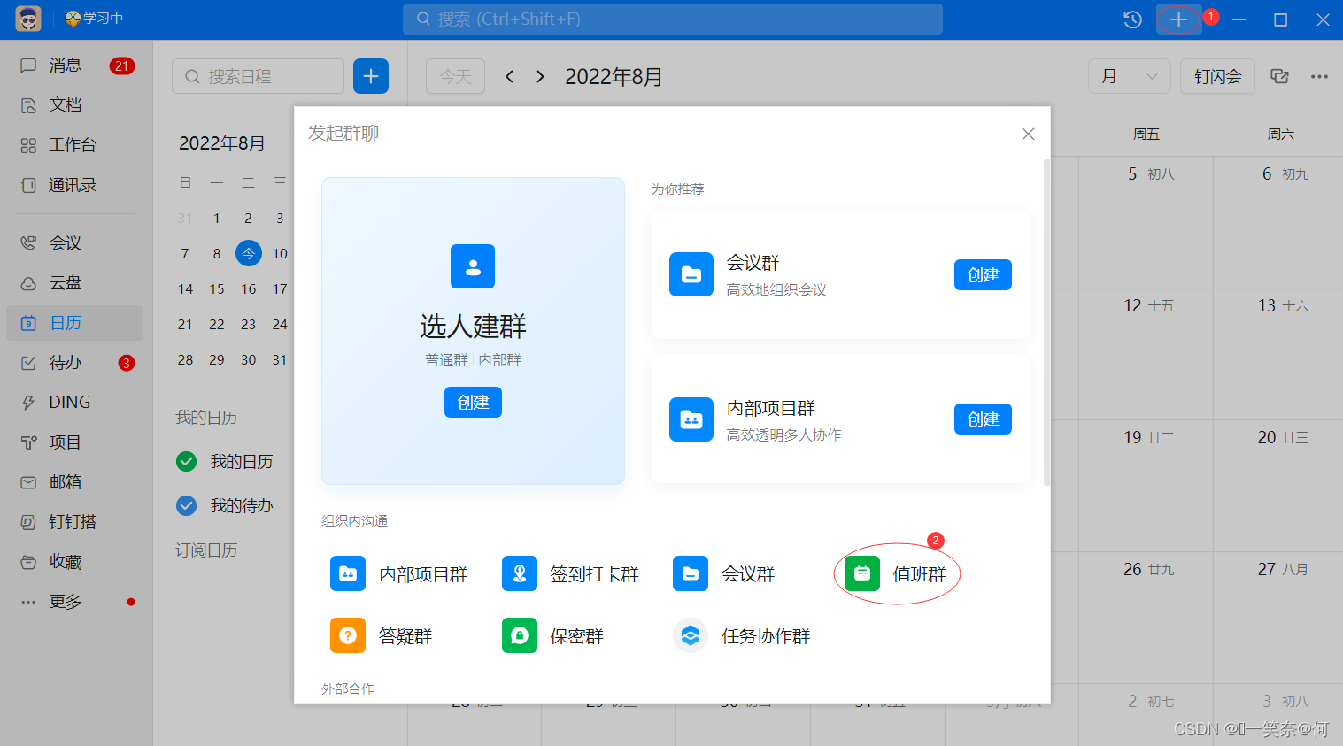
Task: Choose 签到打卡群 group type
Action: coord(571,574)
